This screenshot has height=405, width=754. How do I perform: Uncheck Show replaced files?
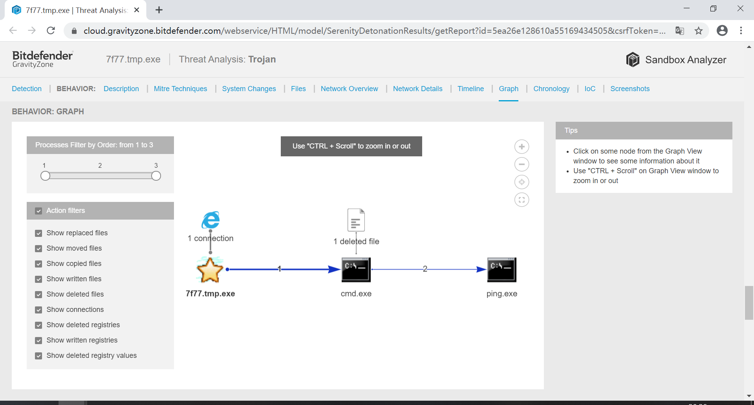point(38,233)
